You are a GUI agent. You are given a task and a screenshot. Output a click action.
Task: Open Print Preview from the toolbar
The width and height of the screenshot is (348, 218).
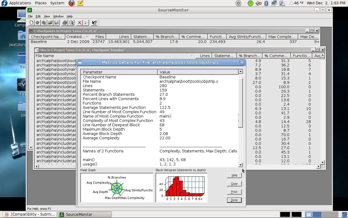click(71, 23)
